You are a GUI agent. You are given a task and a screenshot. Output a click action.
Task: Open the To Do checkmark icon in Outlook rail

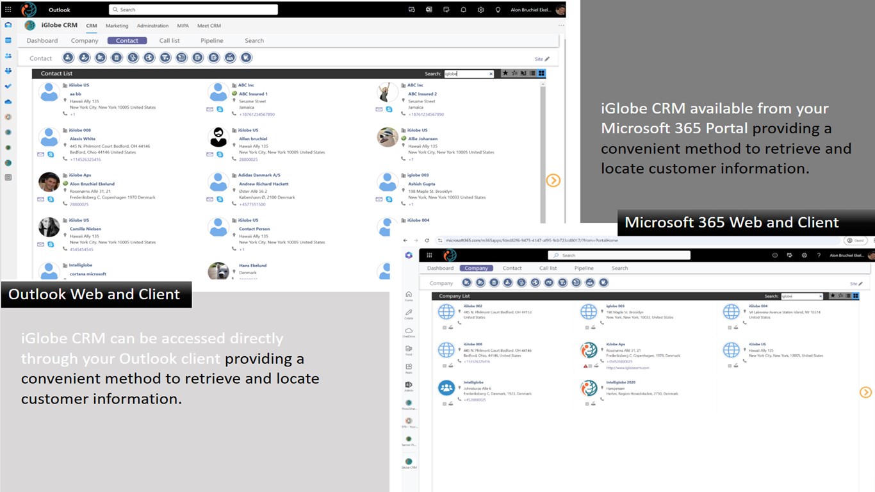[x=8, y=86]
